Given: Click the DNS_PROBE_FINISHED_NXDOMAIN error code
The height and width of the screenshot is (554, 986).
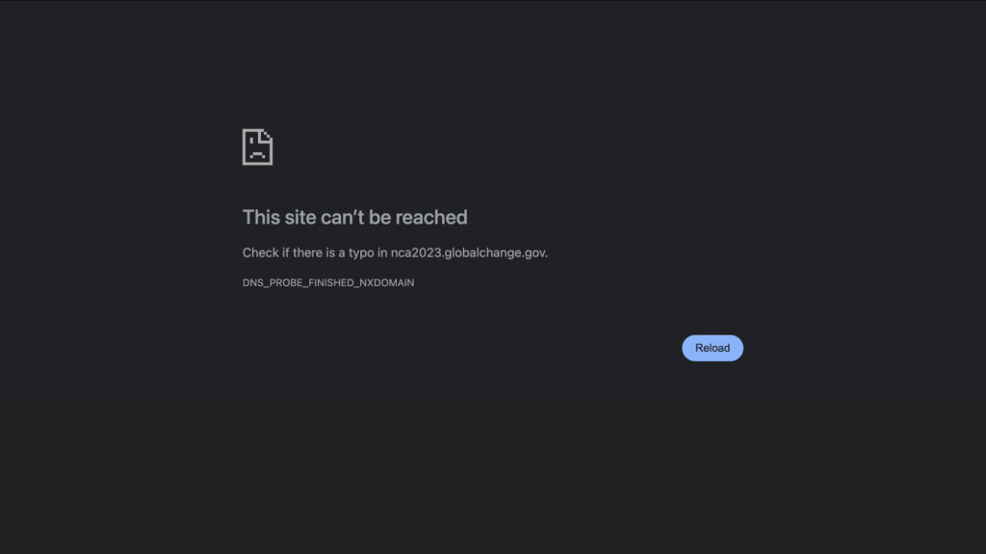Looking at the screenshot, I should point(328,282).
